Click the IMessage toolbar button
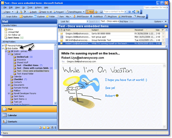The image size is (172, 138). (x=139, y=16)
